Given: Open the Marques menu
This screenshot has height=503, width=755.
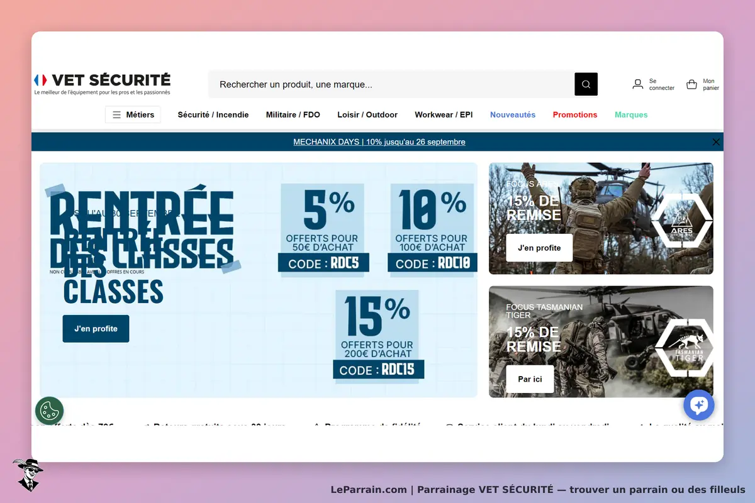Looking at the screenshot, I should (x=631, y=115).
